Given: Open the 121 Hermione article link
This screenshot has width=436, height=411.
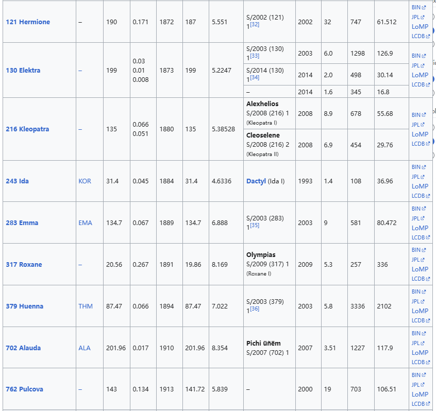Looking at the screenshot, I should click(x=28, y=22).
